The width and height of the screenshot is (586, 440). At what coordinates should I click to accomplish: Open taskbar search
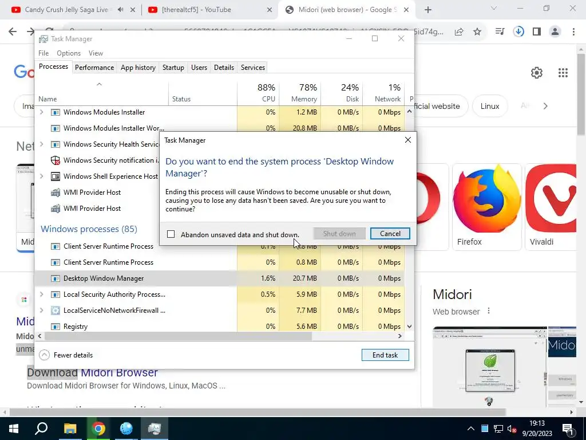click(41, 429)
